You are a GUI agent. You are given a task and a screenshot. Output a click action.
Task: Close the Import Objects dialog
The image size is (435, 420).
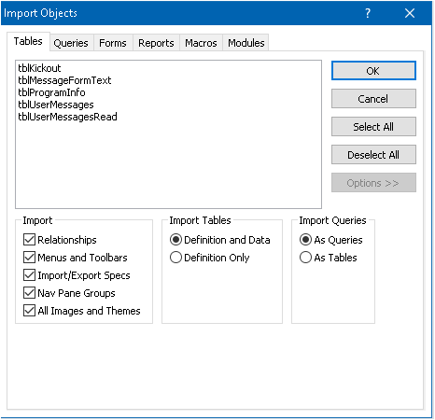click(x=410, y=13)
